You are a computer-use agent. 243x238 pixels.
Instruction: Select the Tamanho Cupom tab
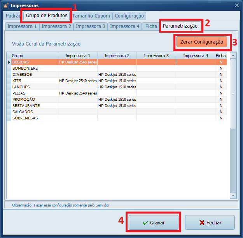(x=92, y=16)
